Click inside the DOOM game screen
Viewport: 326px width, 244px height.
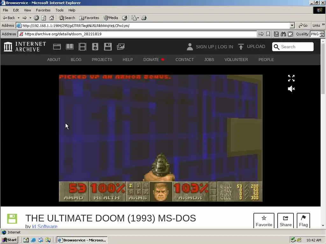pyautogui.click(x=161, y=138)
